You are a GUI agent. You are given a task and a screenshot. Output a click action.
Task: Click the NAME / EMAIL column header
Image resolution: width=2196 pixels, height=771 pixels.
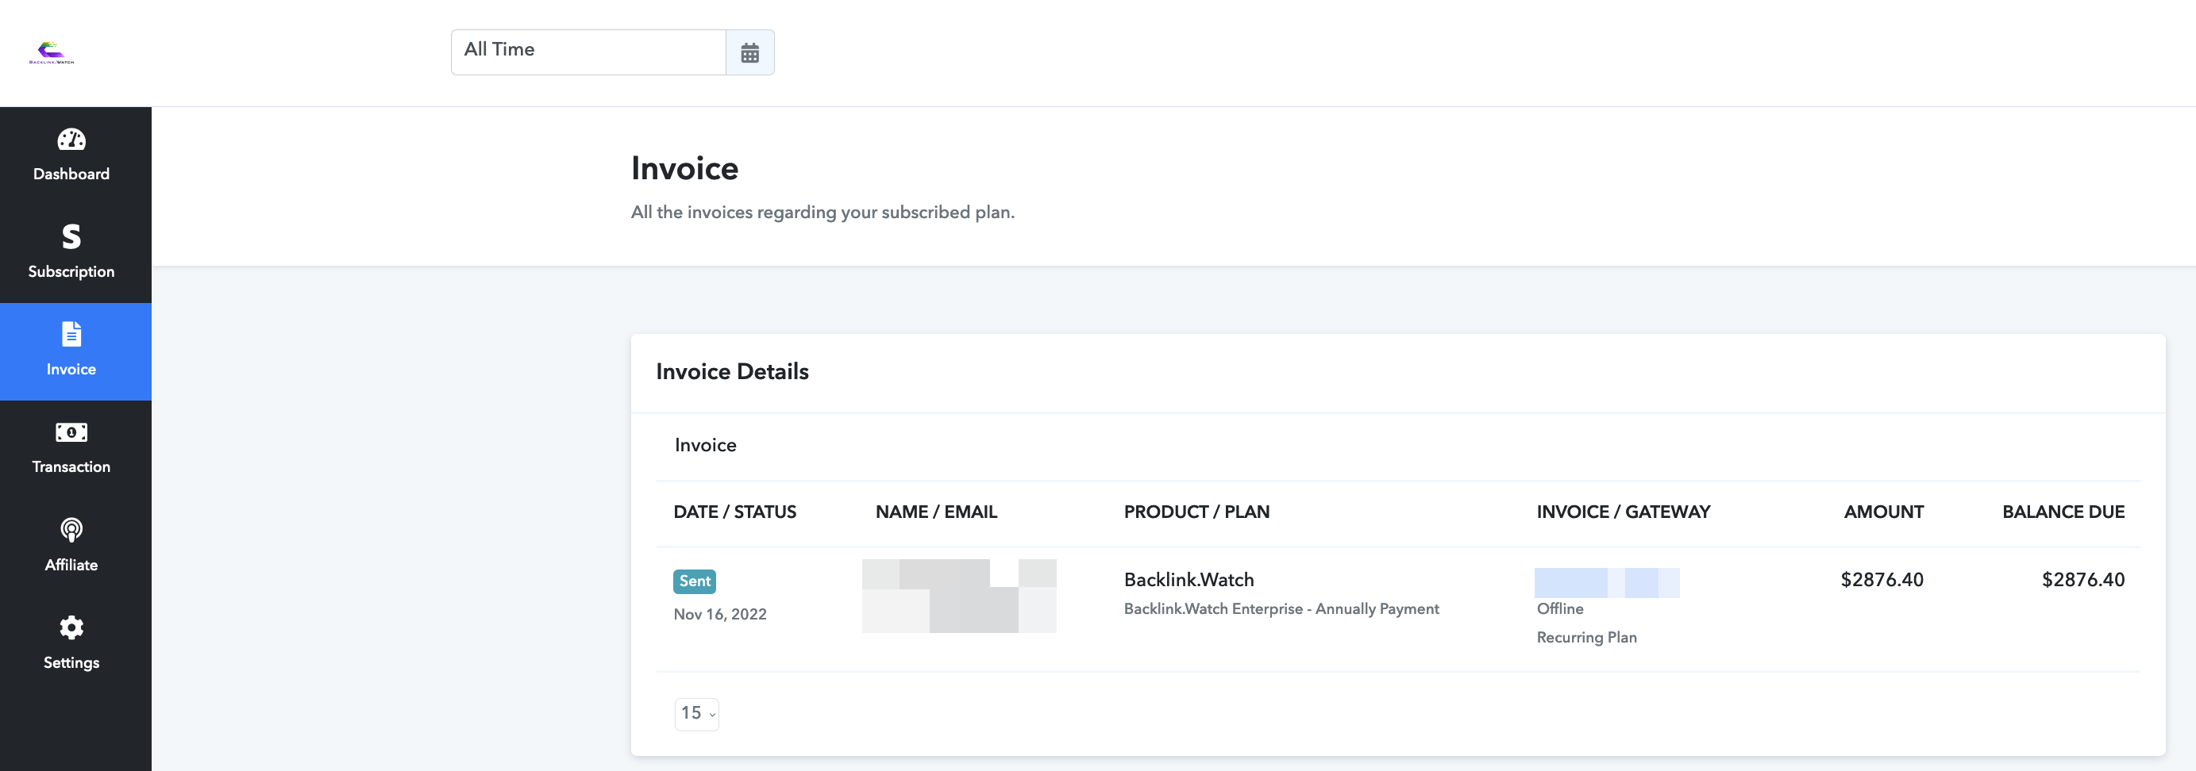click(936, 512)
